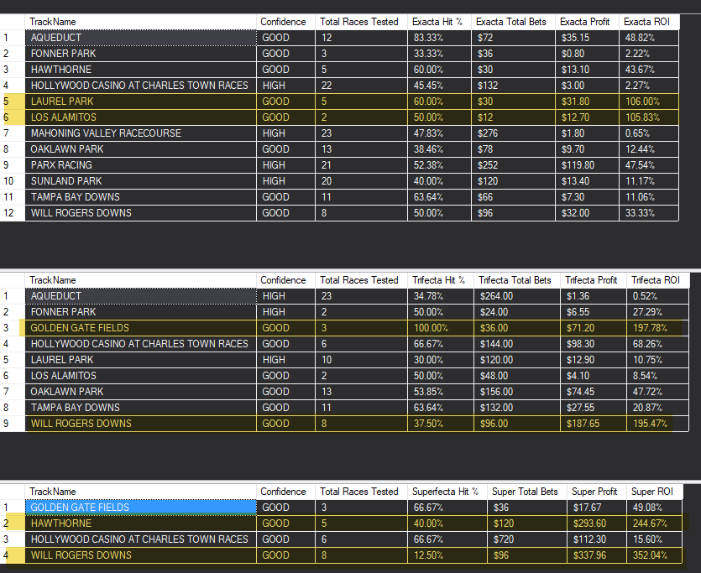Sort by Super Total Bets header
Screen dimensions: 701x573
pyautogui.click(x=527, y=492)
